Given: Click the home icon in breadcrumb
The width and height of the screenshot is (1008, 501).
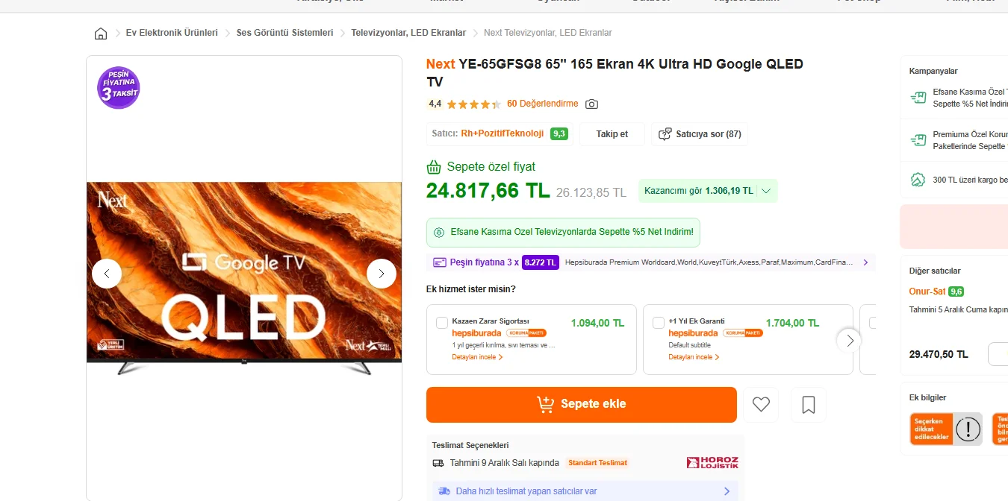Looking at the screenshot, I should pos(101,34).
